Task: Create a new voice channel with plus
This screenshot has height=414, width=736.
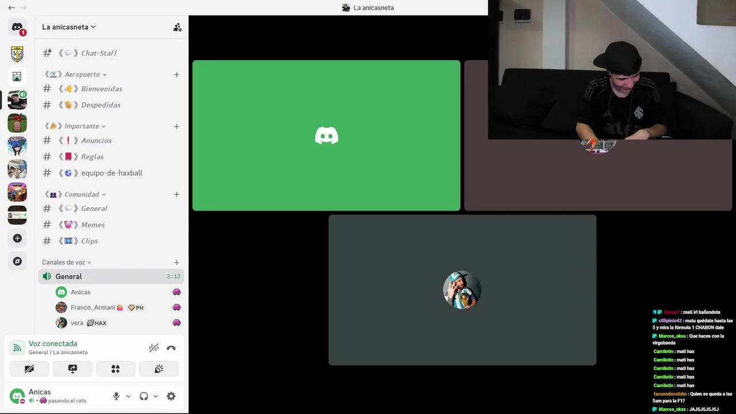Action: (177, 263)
